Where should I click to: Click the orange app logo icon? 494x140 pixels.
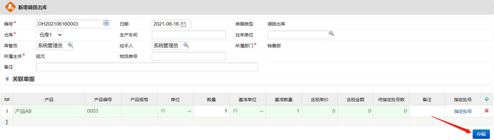coord(10,7)
